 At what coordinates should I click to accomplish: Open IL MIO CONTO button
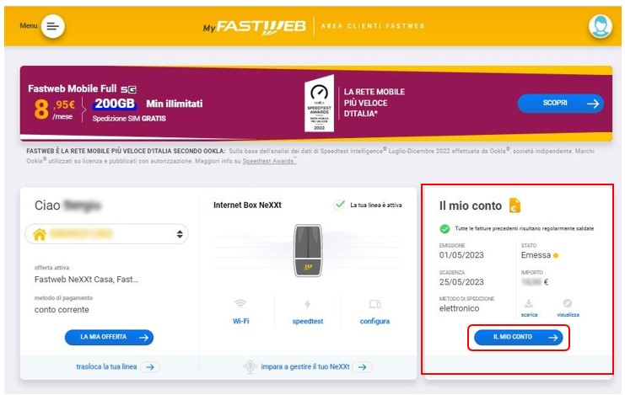tap(518, 337)
